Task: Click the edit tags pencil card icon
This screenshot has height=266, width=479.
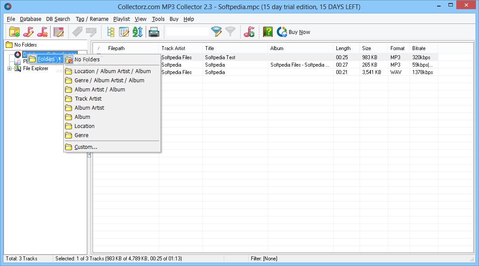Action: click(58, 32)
